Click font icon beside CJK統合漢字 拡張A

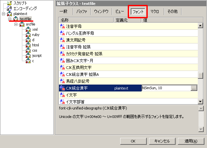(62, 74)
